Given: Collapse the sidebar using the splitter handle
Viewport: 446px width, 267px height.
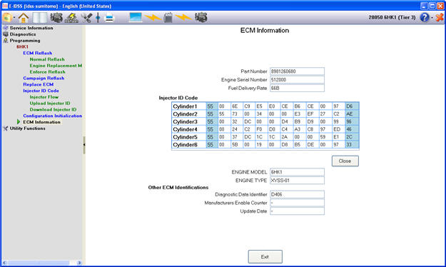Looking at the screenshot, I should coord(84,145).
